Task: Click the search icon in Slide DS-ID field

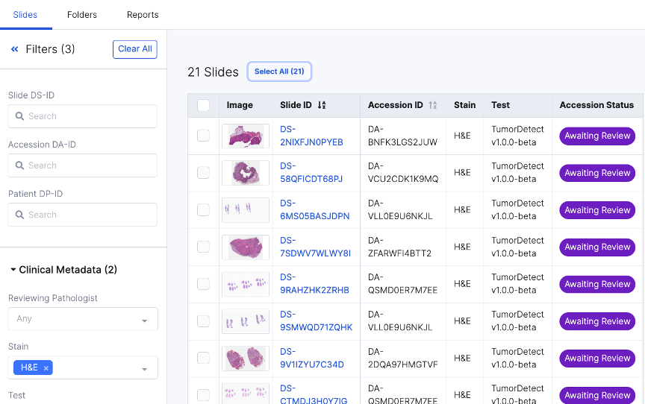Action: [x=20, y=116]
